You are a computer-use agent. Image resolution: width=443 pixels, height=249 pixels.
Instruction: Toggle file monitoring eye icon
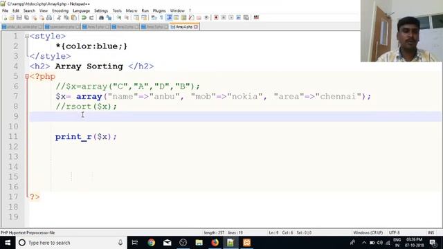(x=206, y=18)
